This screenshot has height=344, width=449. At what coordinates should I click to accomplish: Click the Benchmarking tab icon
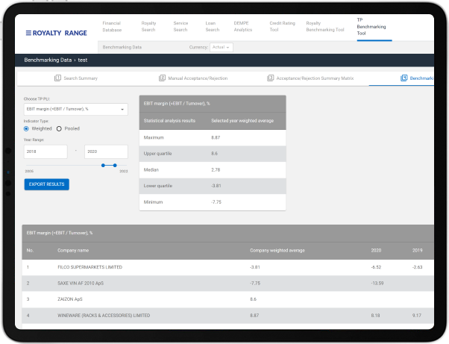click(x=404, y=78)
